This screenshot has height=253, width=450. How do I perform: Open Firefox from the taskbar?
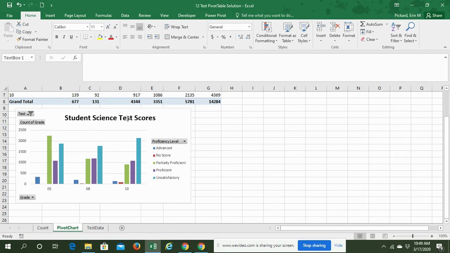(136, 246)
